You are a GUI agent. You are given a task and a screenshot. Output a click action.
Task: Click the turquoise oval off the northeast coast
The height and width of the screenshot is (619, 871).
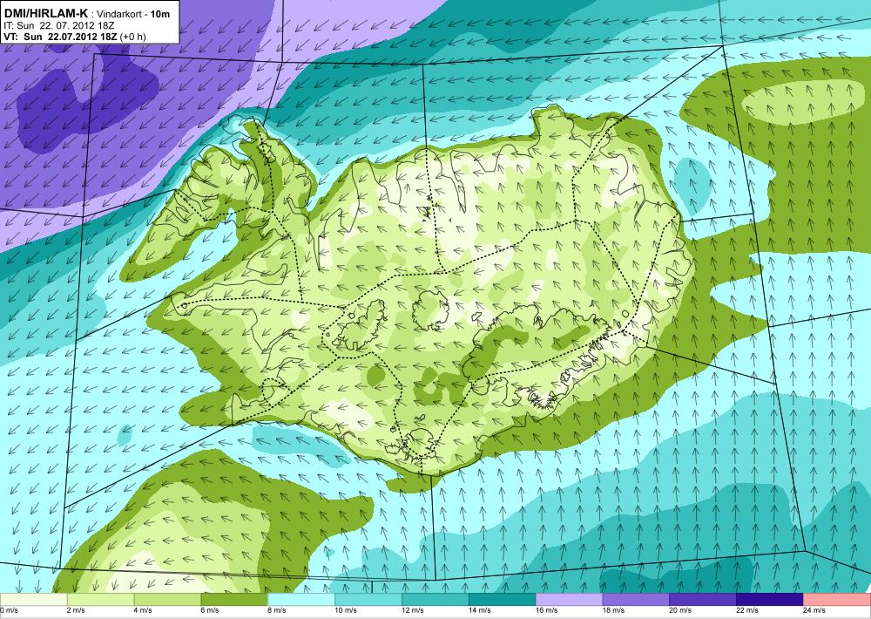(692, 180)
